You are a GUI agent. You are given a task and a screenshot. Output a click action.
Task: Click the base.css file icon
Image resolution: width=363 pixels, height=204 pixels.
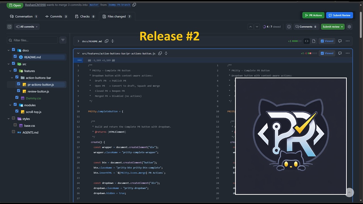[x=21, y=126]
